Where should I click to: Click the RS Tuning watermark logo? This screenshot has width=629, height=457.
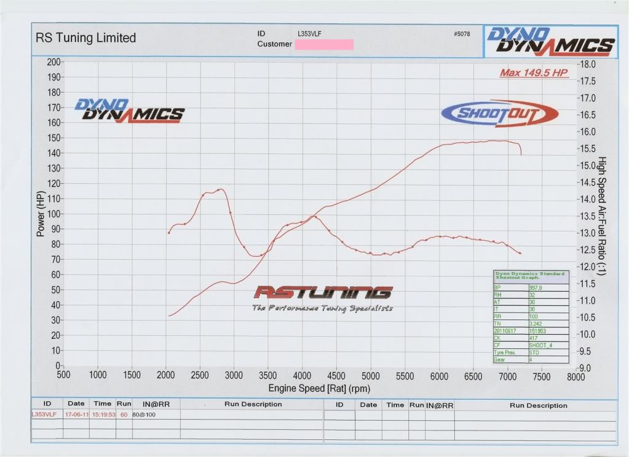pyautogui.click(x=323, y=292)
